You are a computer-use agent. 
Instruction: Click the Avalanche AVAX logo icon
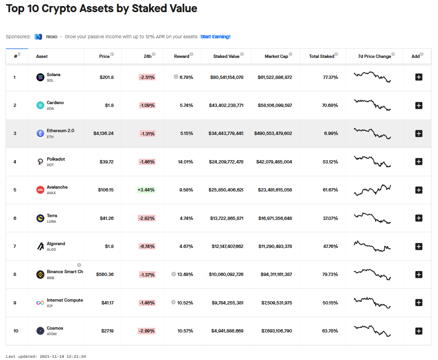click(x=40, y=190)
